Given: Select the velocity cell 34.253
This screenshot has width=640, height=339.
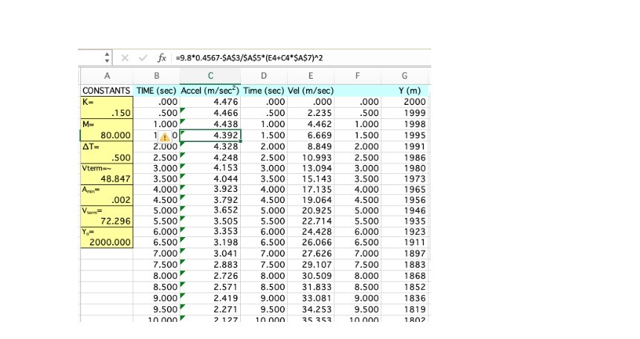Looking at the screenshot, I should tap(311, 309).
